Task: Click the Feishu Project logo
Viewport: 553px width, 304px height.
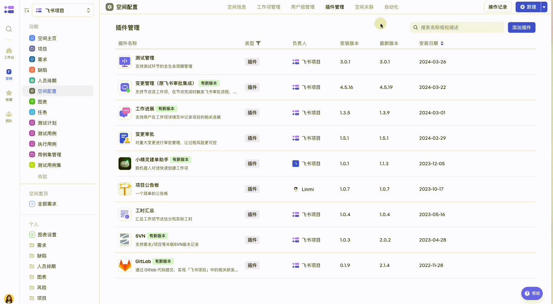Action: [9, 10]
